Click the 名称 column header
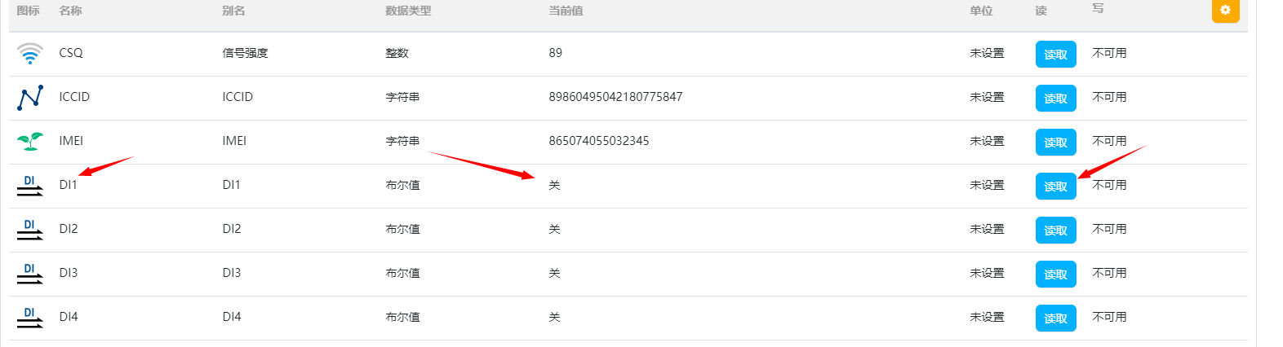The width and height of the screenshot is (1283, 347). (x=70, y=11)
